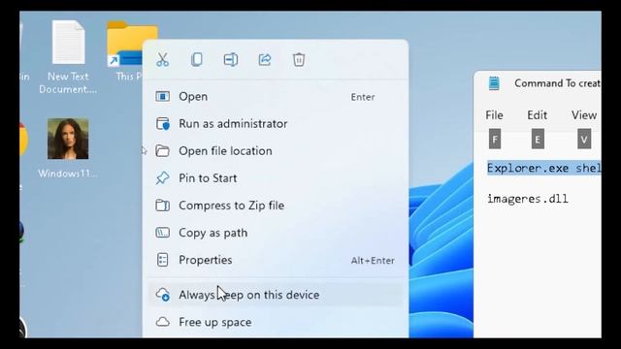Click the Rename icon in context menu
Viewport: 621px width, 349px height.
tap(231, 60)
